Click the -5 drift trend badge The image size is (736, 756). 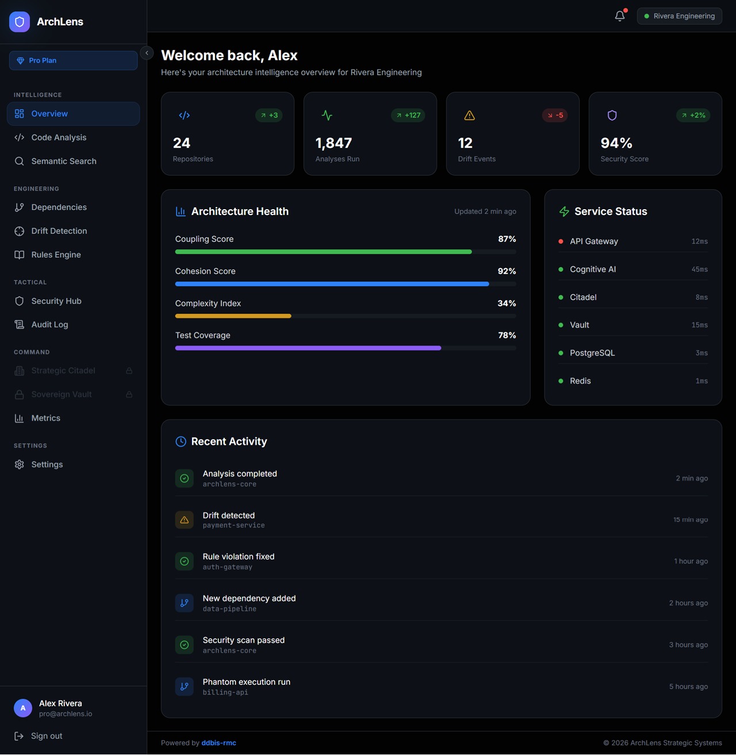[555, 116]
